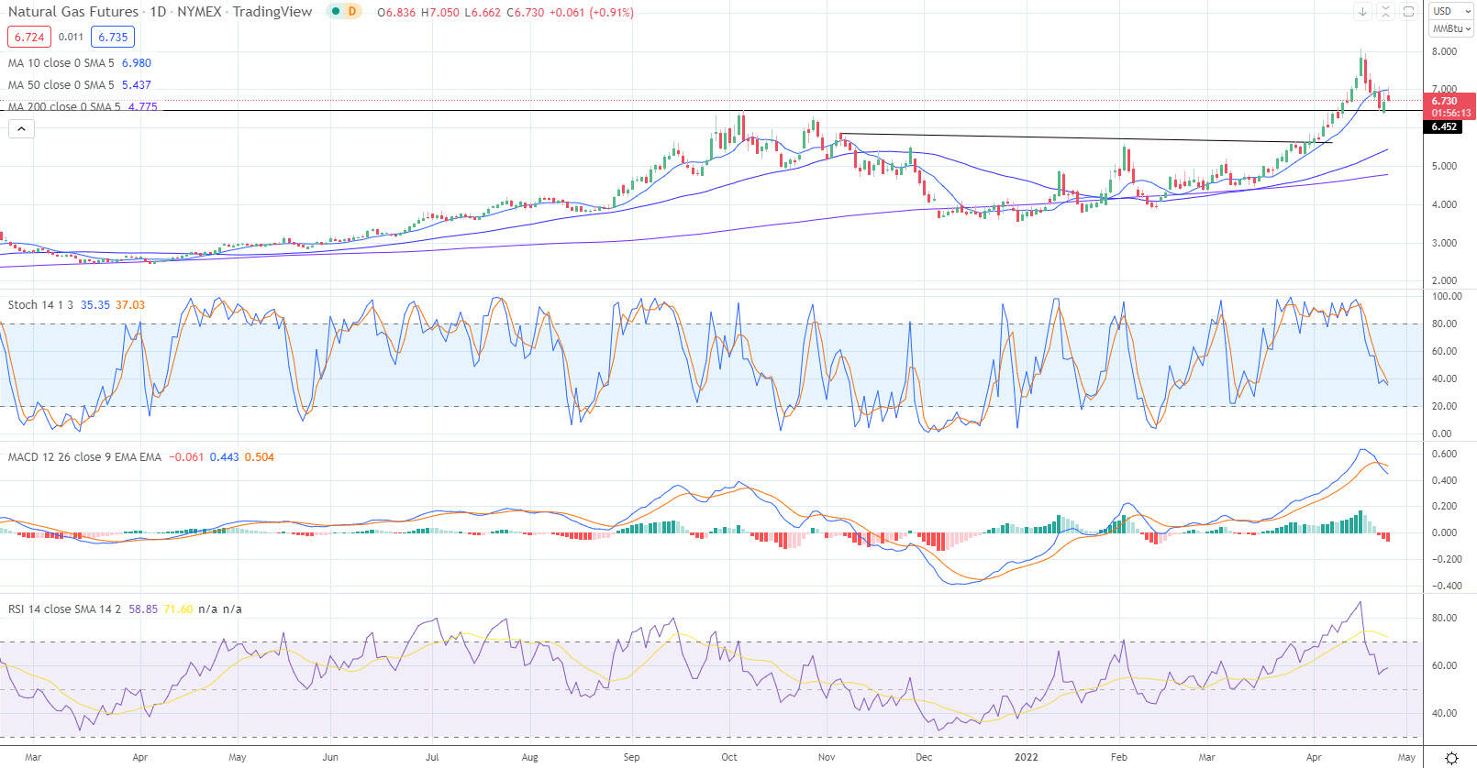Select the MA 10 close indicator legend

(80, 63)
